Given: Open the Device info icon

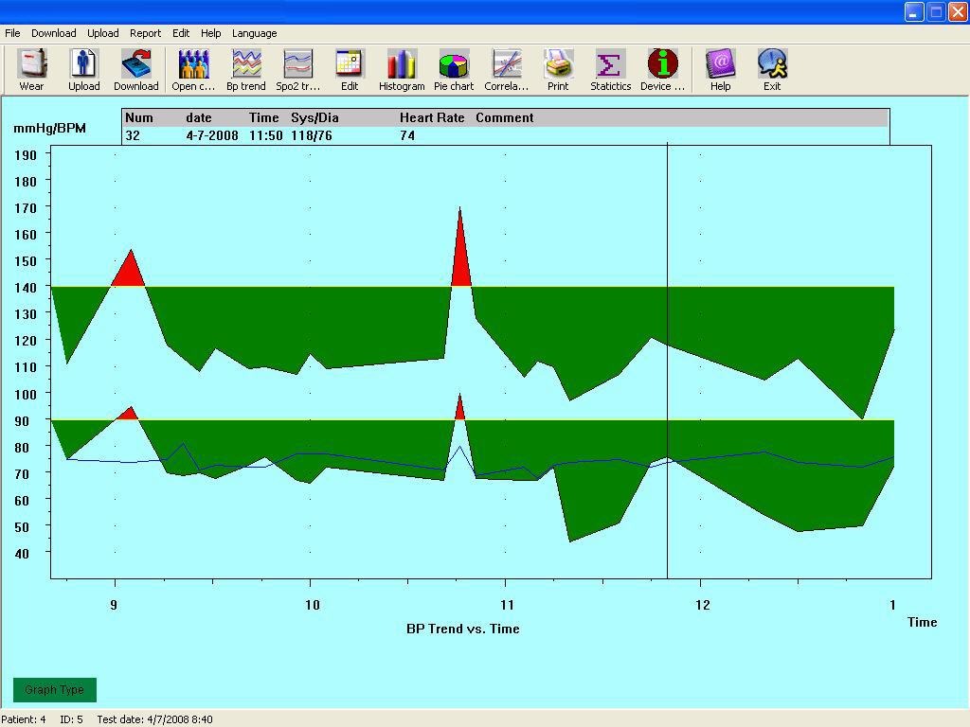Looking at the screenshot, I should click(662, 70).
